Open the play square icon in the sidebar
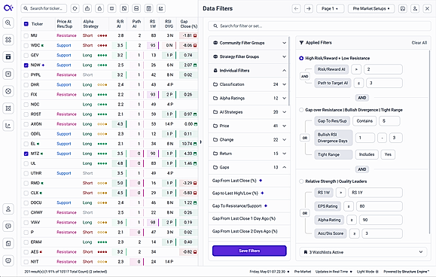This screenshot has width=436, height=277. coord(8,74)
